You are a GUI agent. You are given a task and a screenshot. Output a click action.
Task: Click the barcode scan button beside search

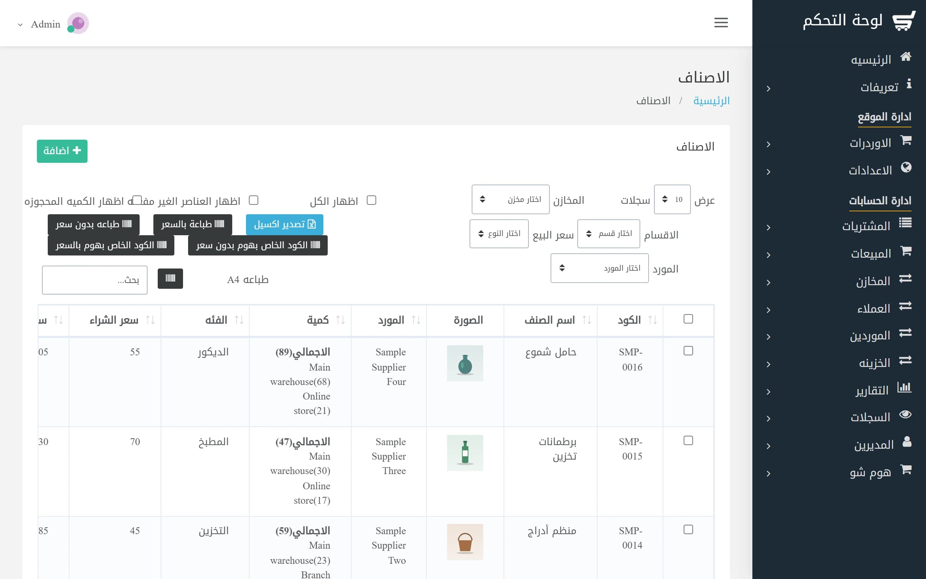[170, 278]
